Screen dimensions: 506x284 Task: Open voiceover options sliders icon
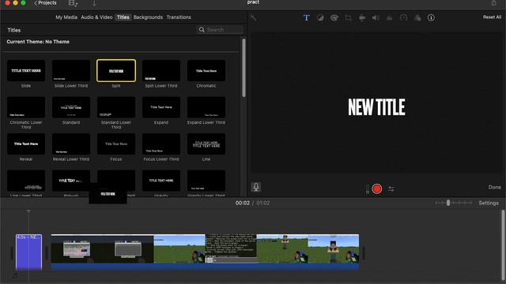(391, 189)
